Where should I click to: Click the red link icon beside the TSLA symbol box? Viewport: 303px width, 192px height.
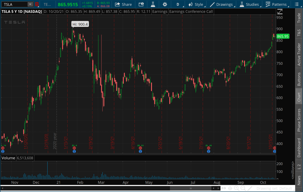click(x=37, y=4)
